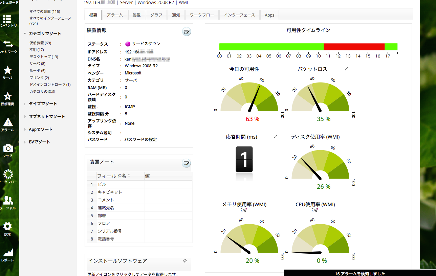Fetch data for メモリ使用率 (WMI) gauge
This screenshot has width=436, height=276.
point(244,209)
